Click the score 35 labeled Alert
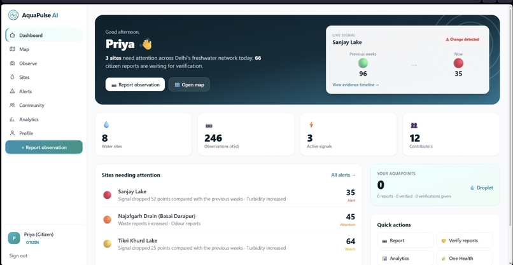Image resolution: width=513 pixels, height=265 pixels. click(351, 193)
